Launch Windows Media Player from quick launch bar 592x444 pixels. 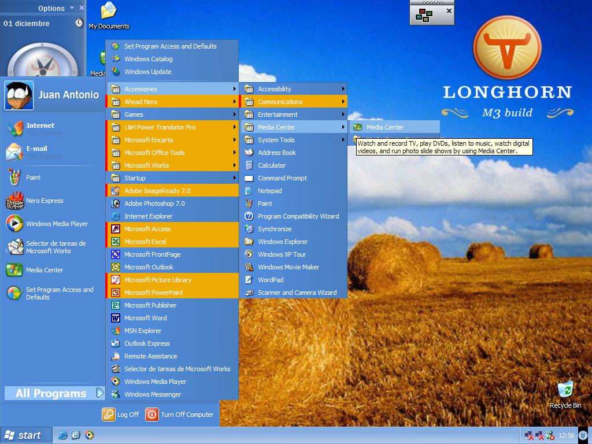(x=89, y=435)
